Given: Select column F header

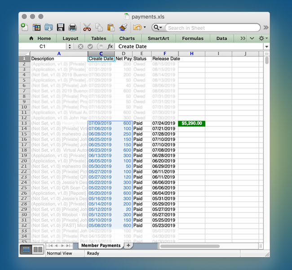Looking at the screenshot, I should point(164,54).
